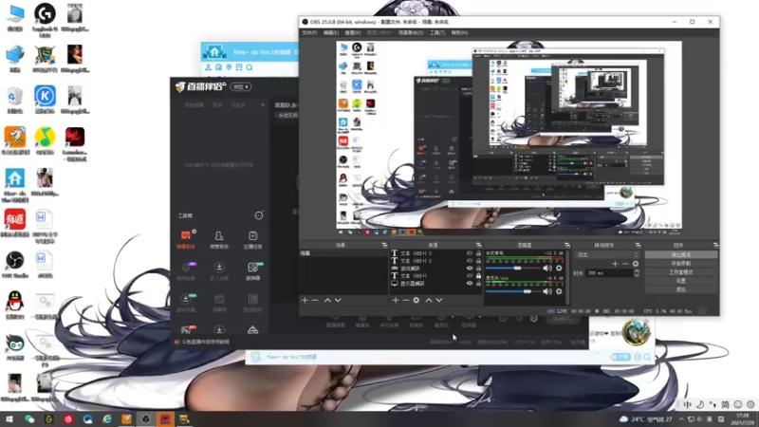Enable Studio Mode in OBS controls

pos(681,272)
